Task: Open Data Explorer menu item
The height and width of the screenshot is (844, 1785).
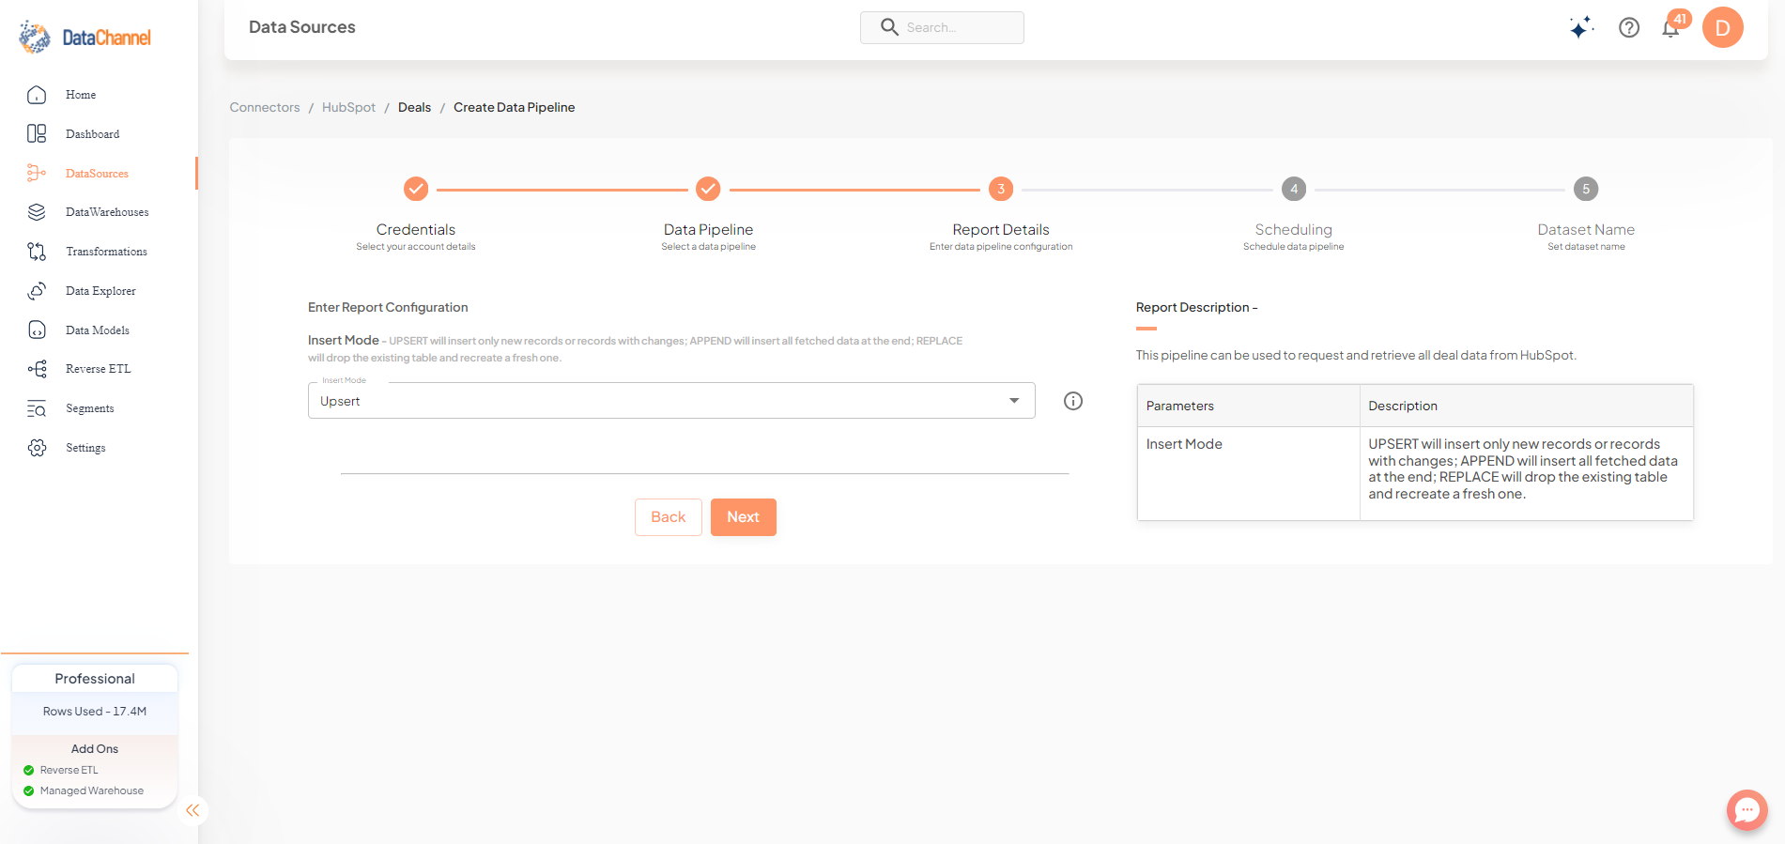Action: point(100,291)
